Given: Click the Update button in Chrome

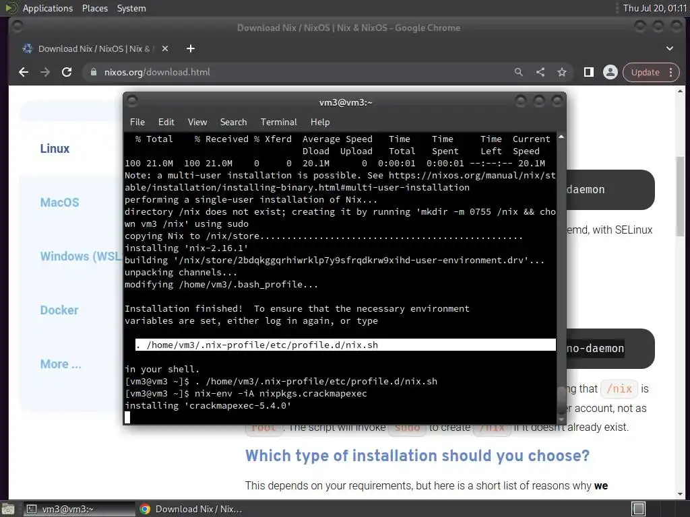Looking at the screenshot, I should (x=645, y=72).
